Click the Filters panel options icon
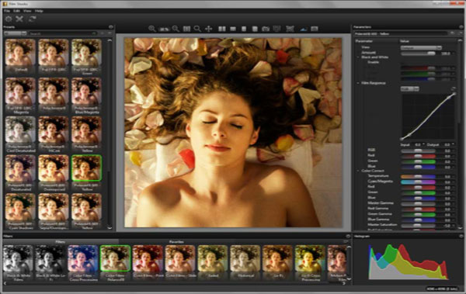The width and height of the screenshot is (466, 294). pyautogui.click(x=348, y=236)
